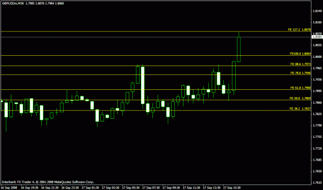Click the 17 Sep 15:30 time label
This screenshot has width=323, height=190.
point(232,188)
